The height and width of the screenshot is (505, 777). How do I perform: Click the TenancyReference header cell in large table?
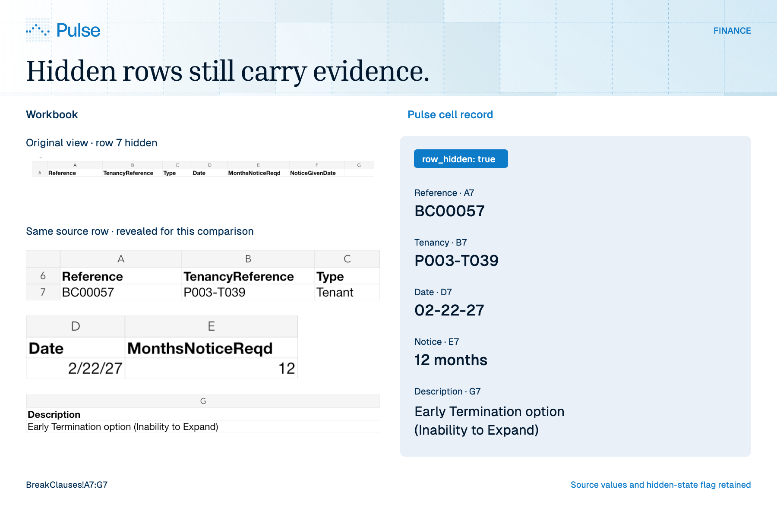pyautogui.click(x=248, y=276)
